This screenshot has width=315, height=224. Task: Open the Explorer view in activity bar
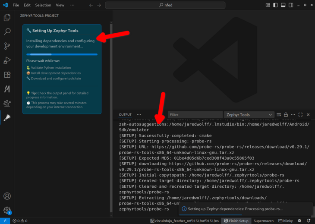[7, 17]
